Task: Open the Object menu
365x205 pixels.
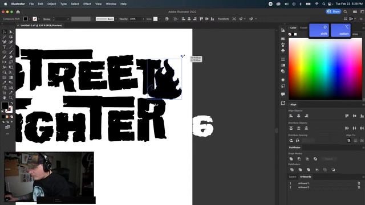Action: point(52,4)
